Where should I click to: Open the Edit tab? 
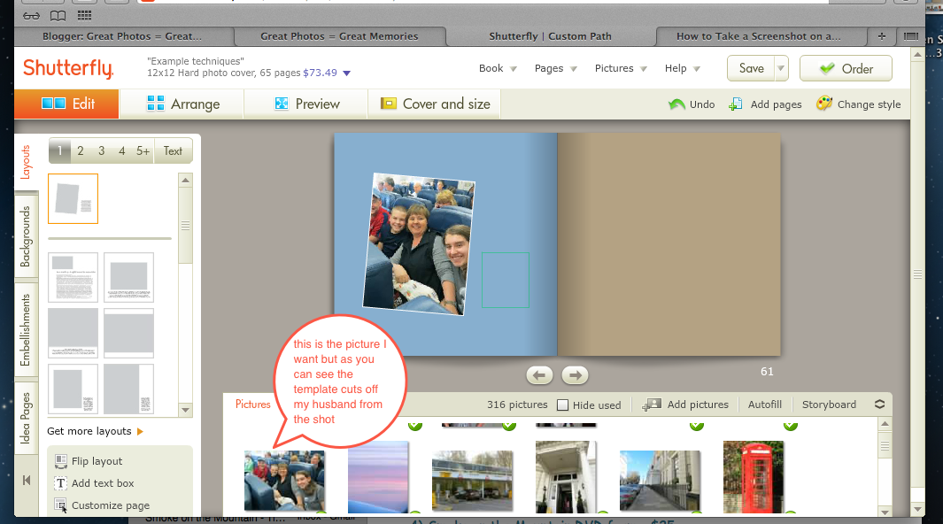coord(66,104)
